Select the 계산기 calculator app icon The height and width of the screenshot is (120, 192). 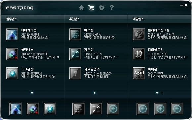(75, 54)
